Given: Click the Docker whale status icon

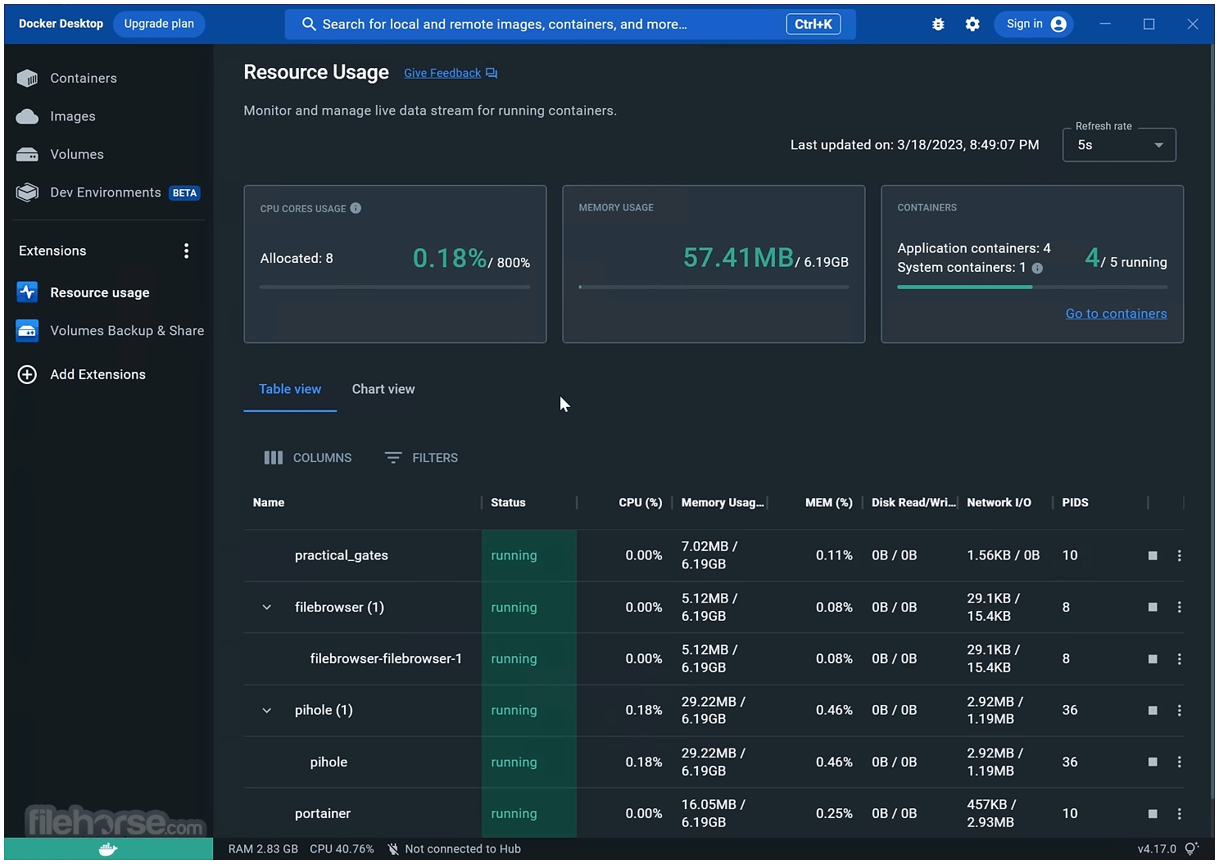Looking at the screenshot, I should point(108,849).
